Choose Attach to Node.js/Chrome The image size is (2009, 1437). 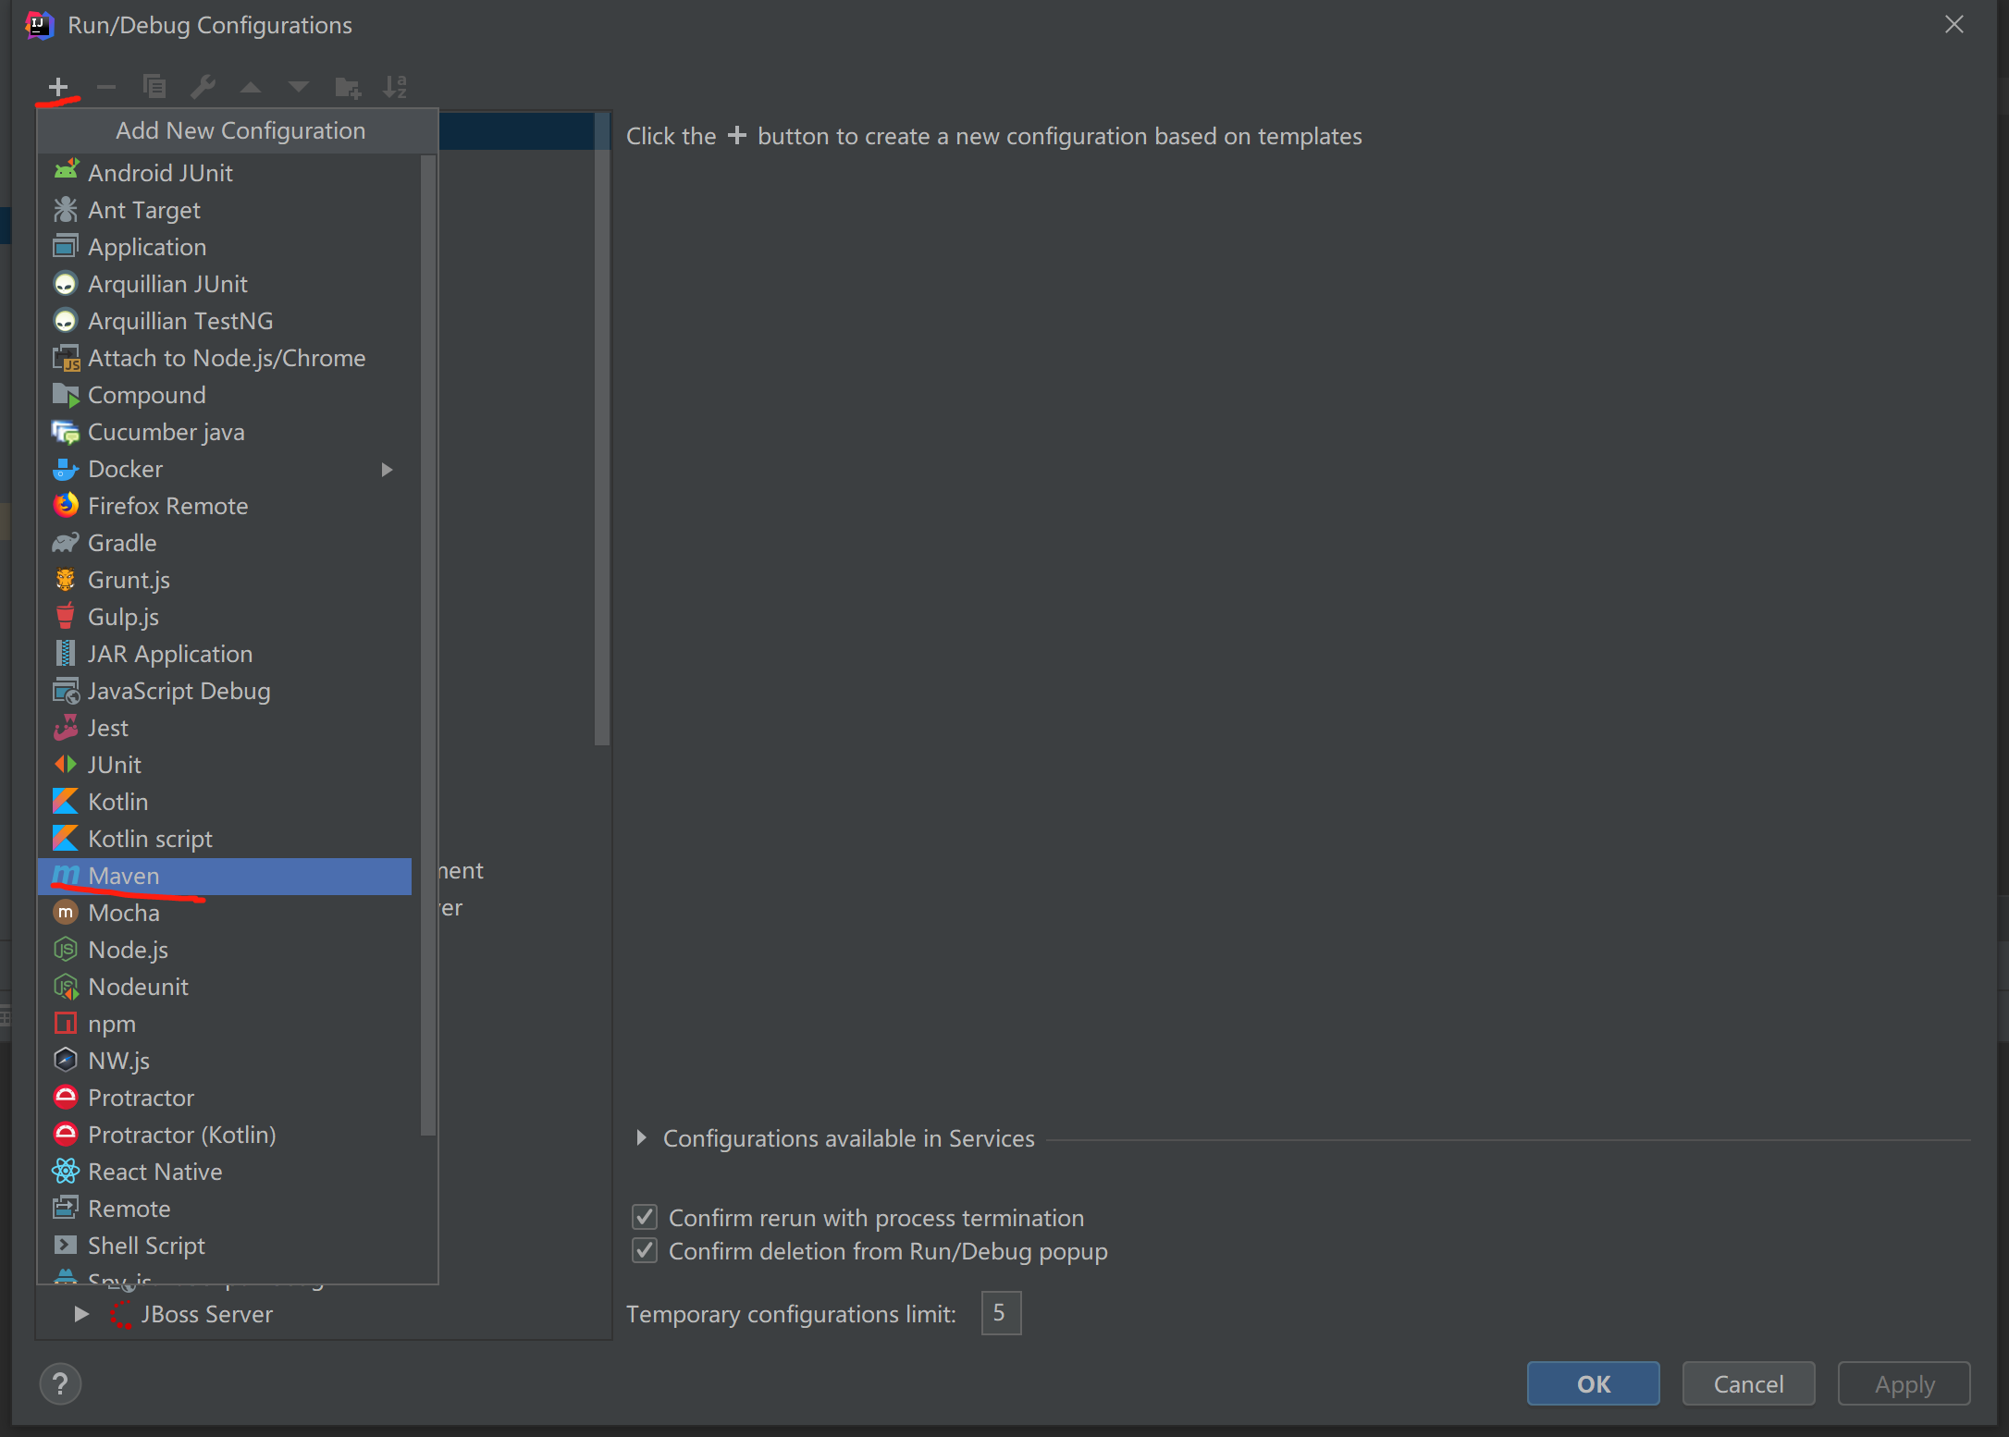click(225, 358)
